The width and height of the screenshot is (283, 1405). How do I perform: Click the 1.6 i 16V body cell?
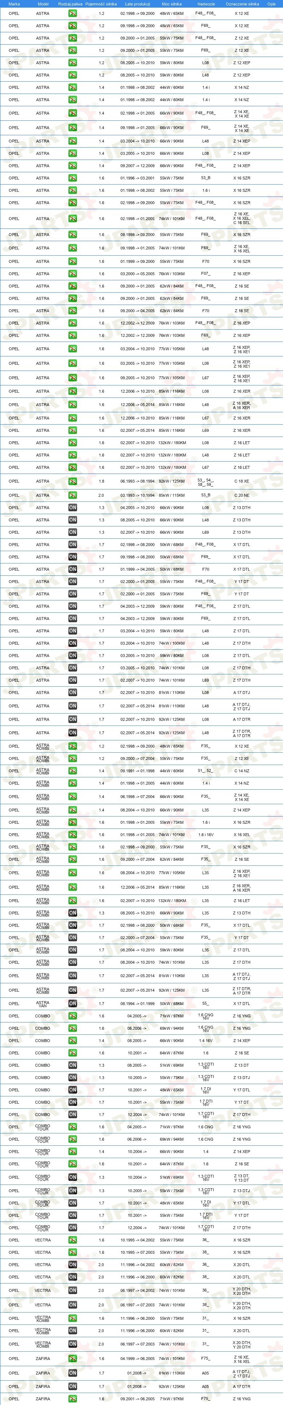[205, 835]
